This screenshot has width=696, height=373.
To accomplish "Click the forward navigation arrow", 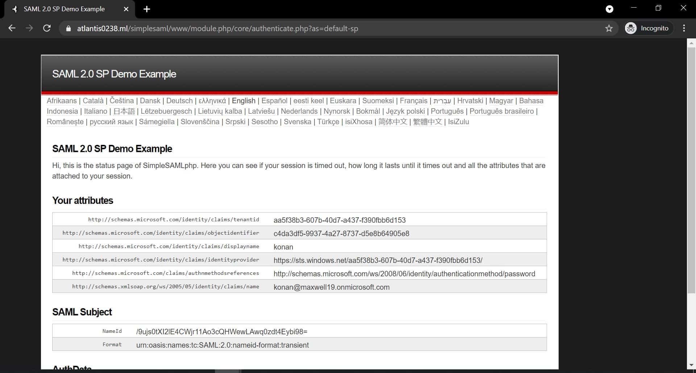I will [x=29, y=28].
